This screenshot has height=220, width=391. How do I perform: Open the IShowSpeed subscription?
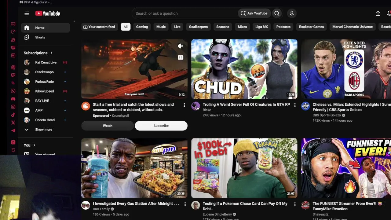(x=45, y=91)
